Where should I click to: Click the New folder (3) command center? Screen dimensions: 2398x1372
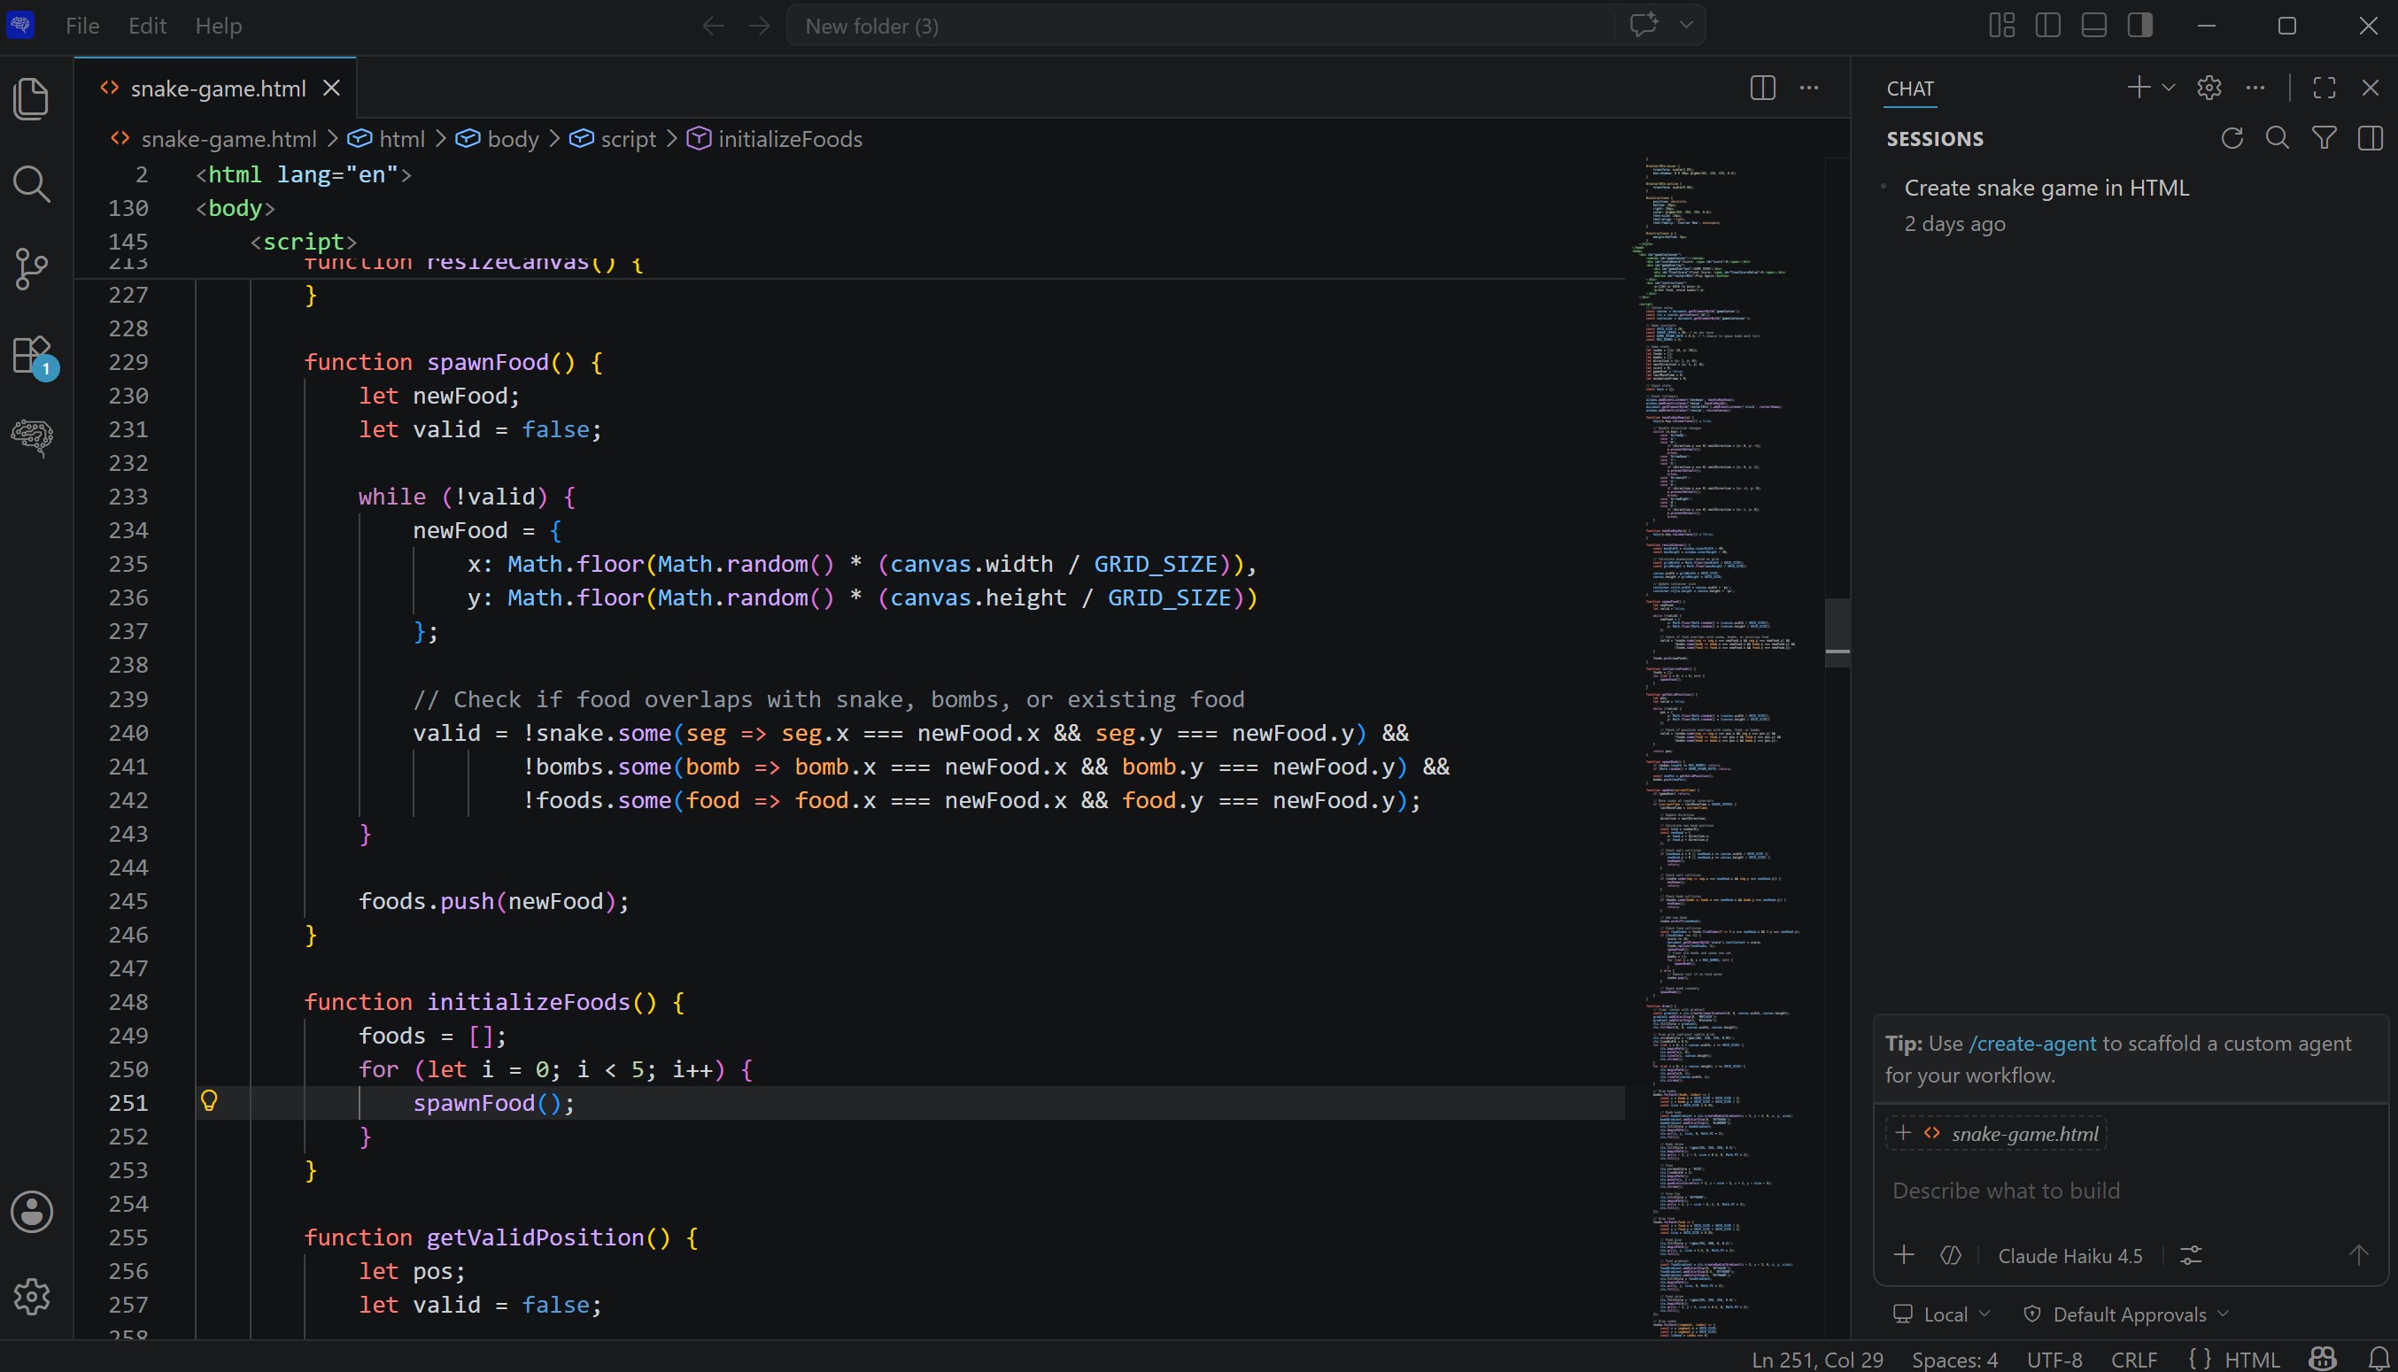click(x=1203, y=26)
